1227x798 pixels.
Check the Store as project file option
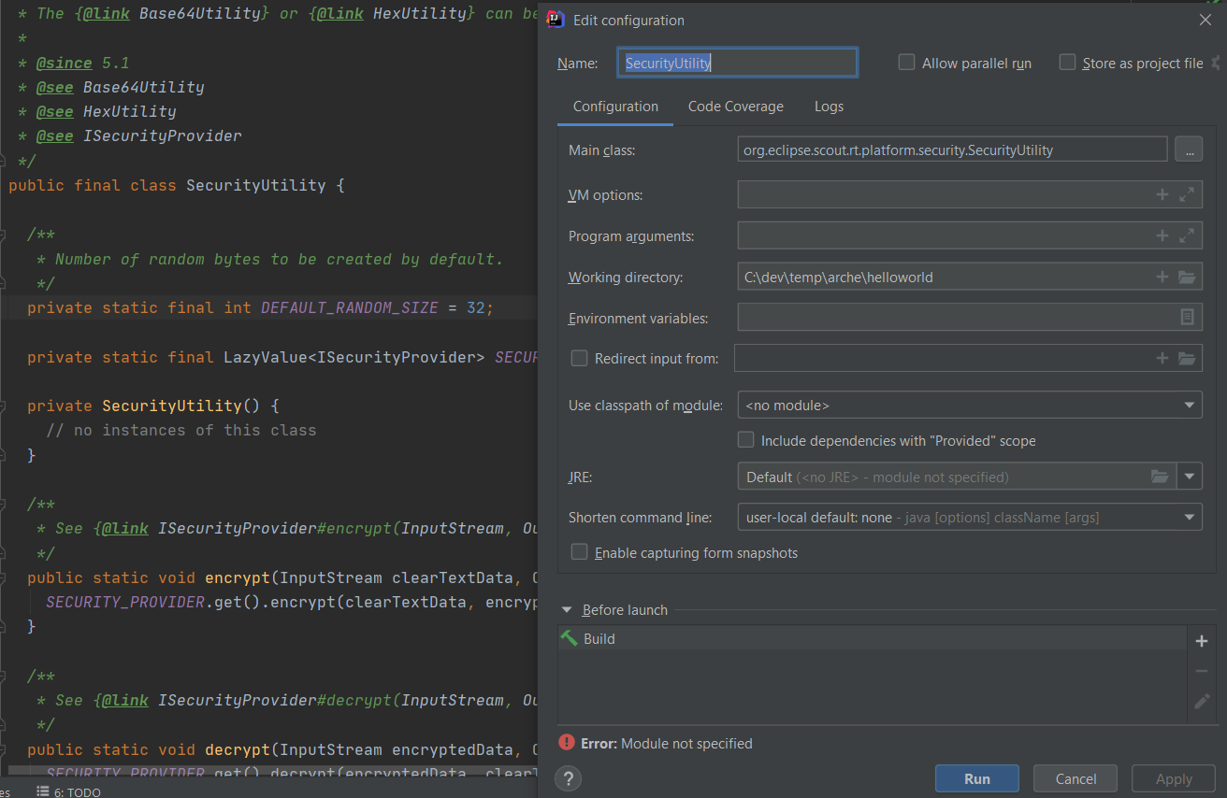(x=1067, y=63)
